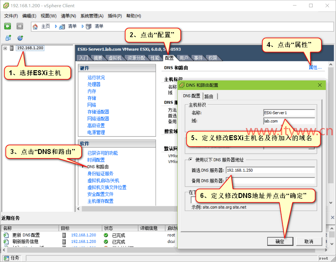Click the Home house icon
Screen dimensions: 336x262
(x=35, y=26)
